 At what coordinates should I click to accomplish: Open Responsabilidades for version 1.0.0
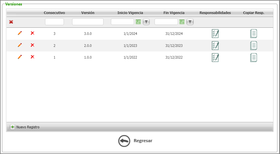point(215,57)
